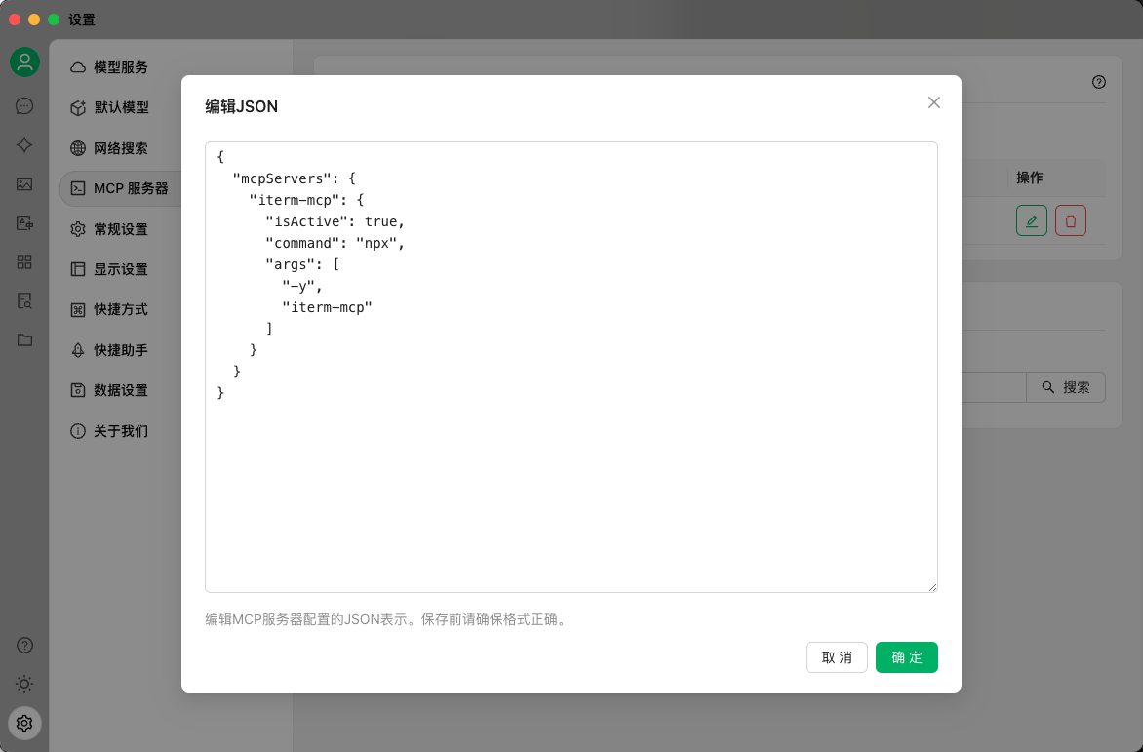Viewport: 1143px width, 752px height.
Task: Open the files folder icon in sidebar
Action: point(24,339)
